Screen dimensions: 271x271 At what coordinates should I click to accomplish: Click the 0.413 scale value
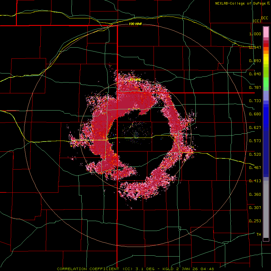[x=255, y=181]
